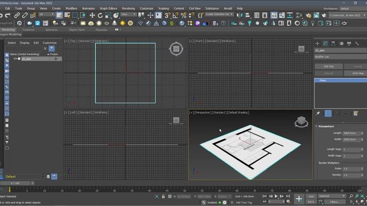
Task: Click the Play Animation button
Action: click(x=276, y=196)
